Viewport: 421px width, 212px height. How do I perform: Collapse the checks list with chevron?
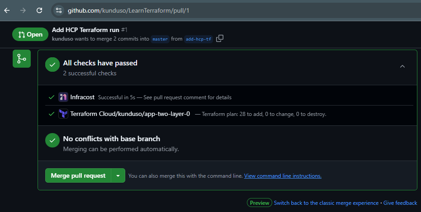click(402, 66)
